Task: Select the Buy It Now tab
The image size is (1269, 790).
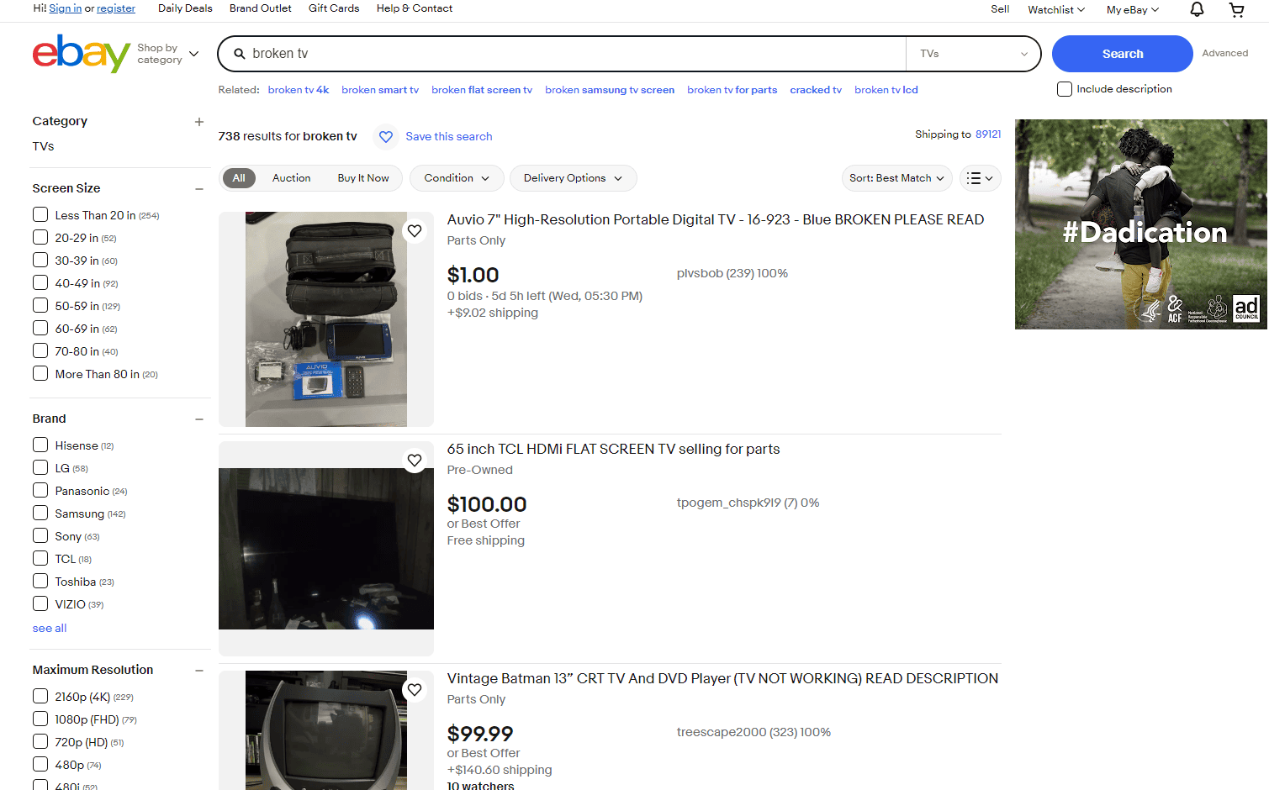Action: 363,178
